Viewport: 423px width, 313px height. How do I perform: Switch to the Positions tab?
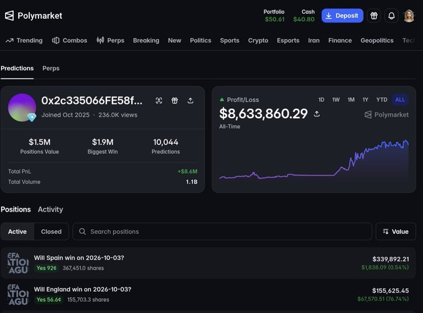16,209
